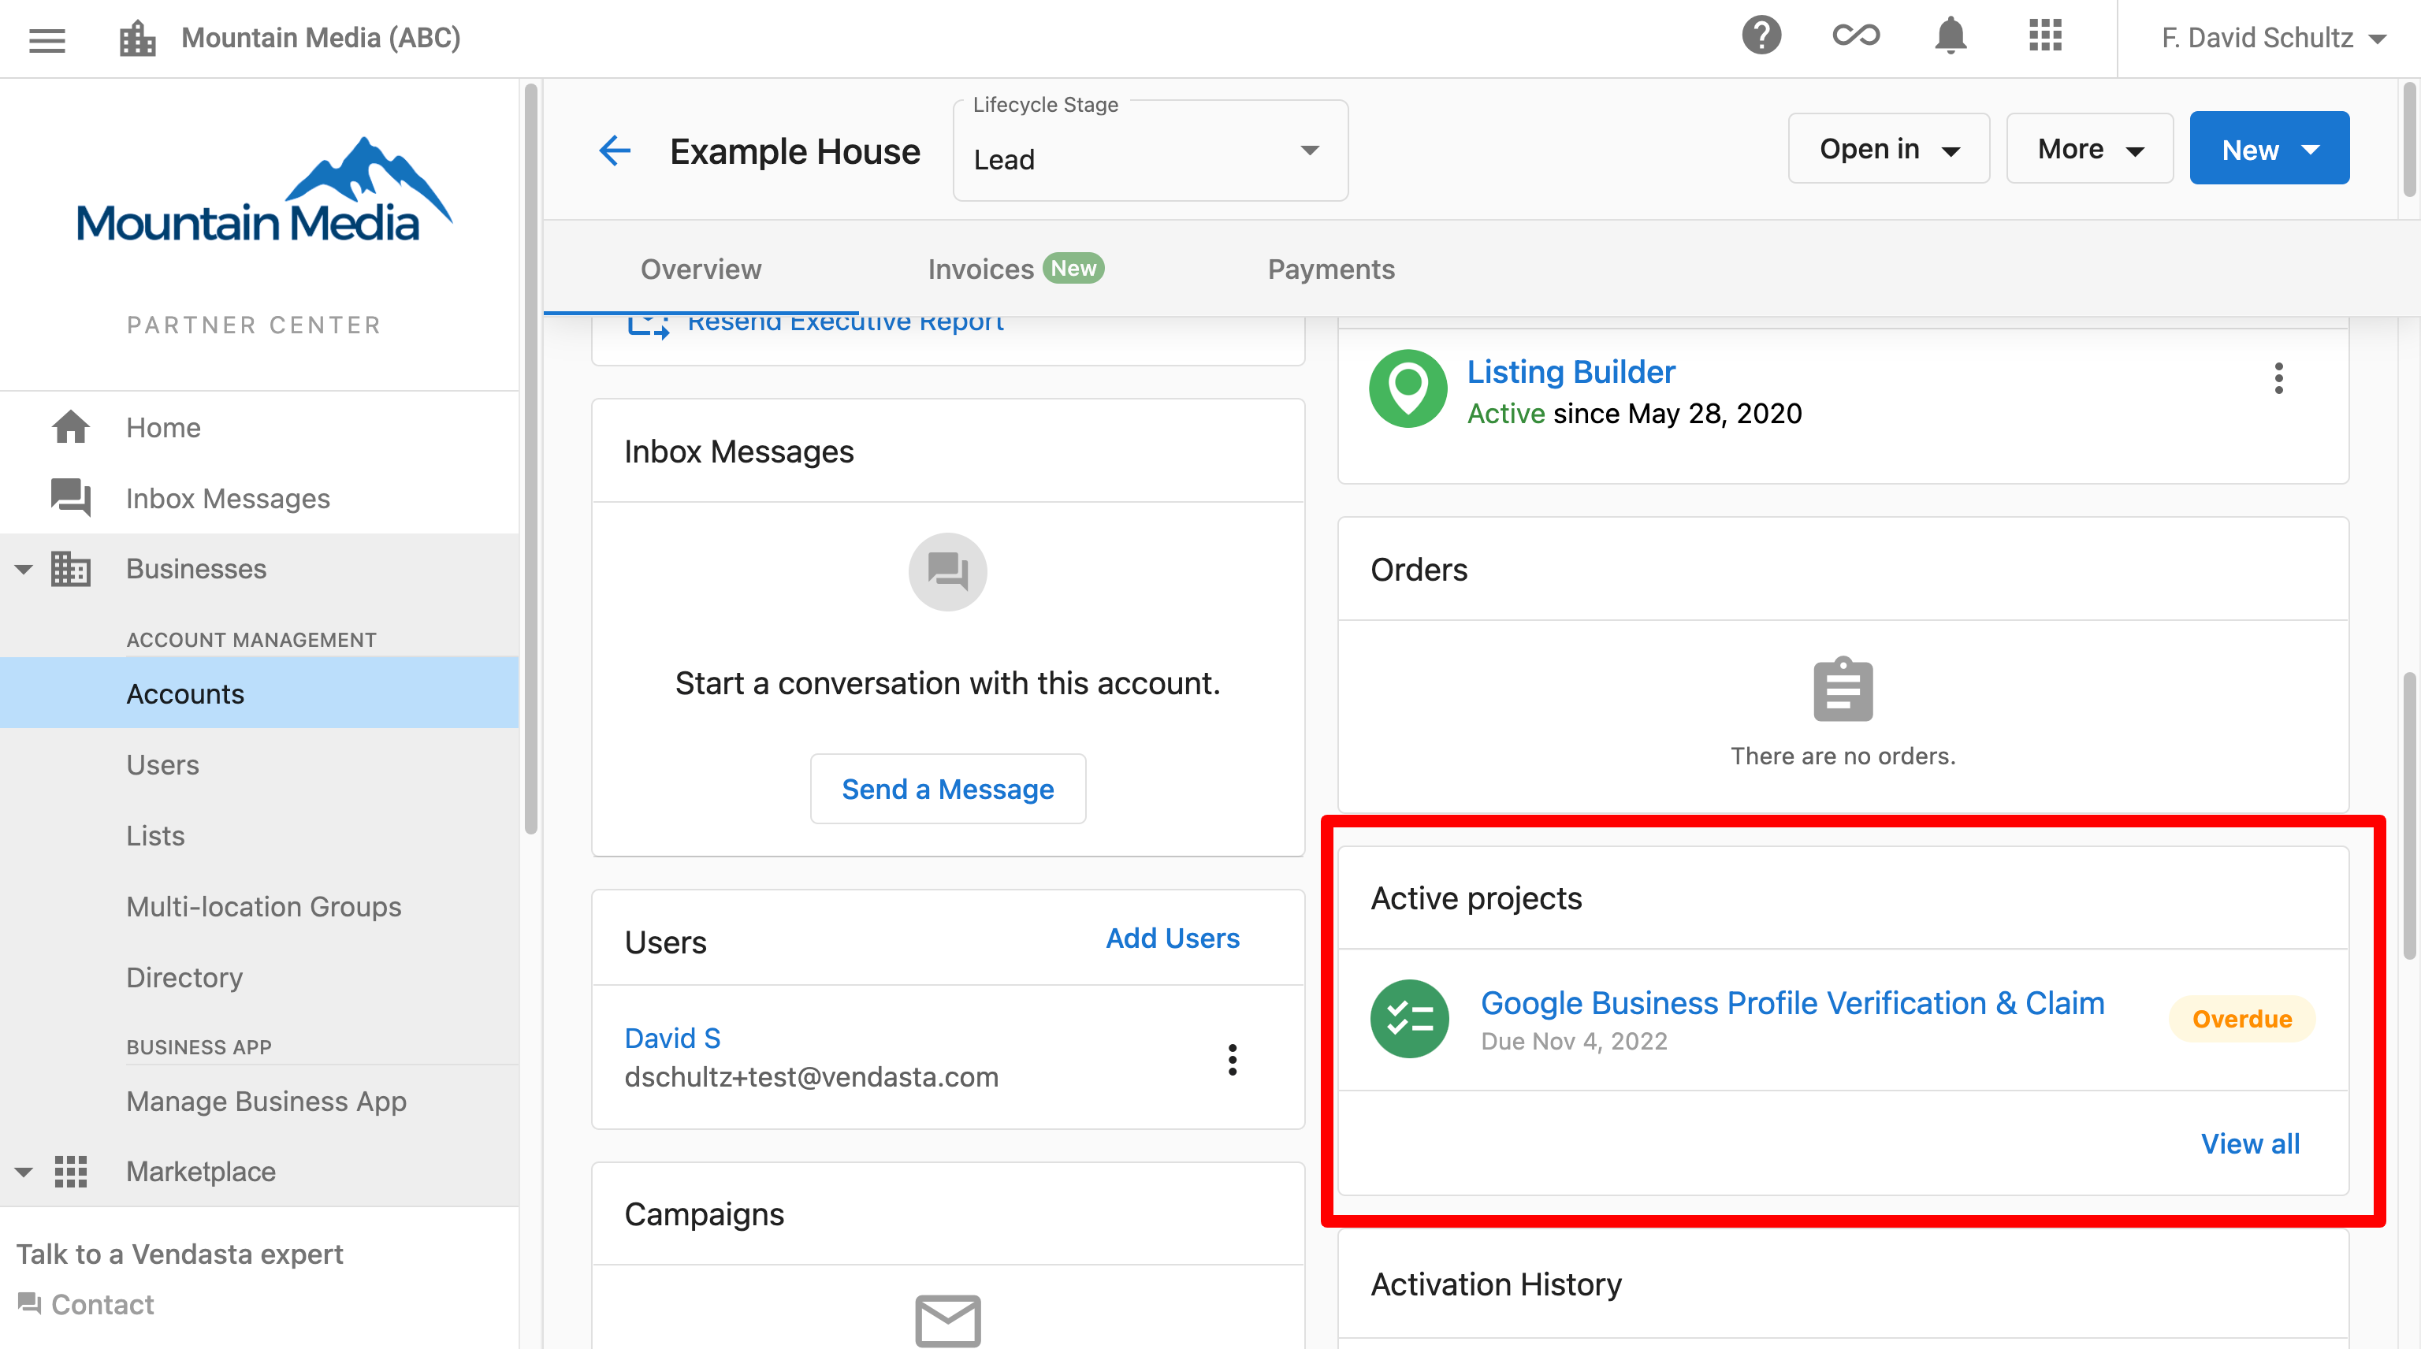Click the Send a Message button

tap(947, 789)
